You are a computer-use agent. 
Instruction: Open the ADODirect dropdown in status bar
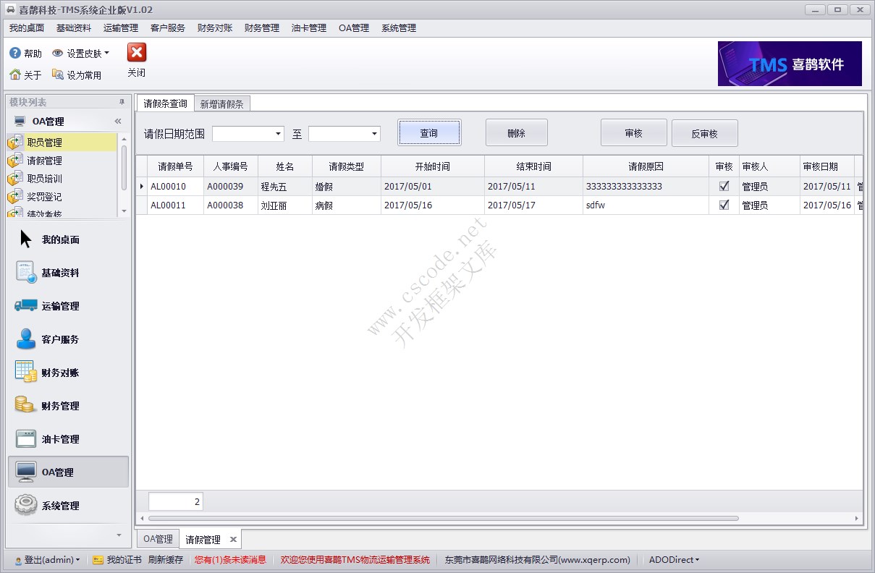674,560
